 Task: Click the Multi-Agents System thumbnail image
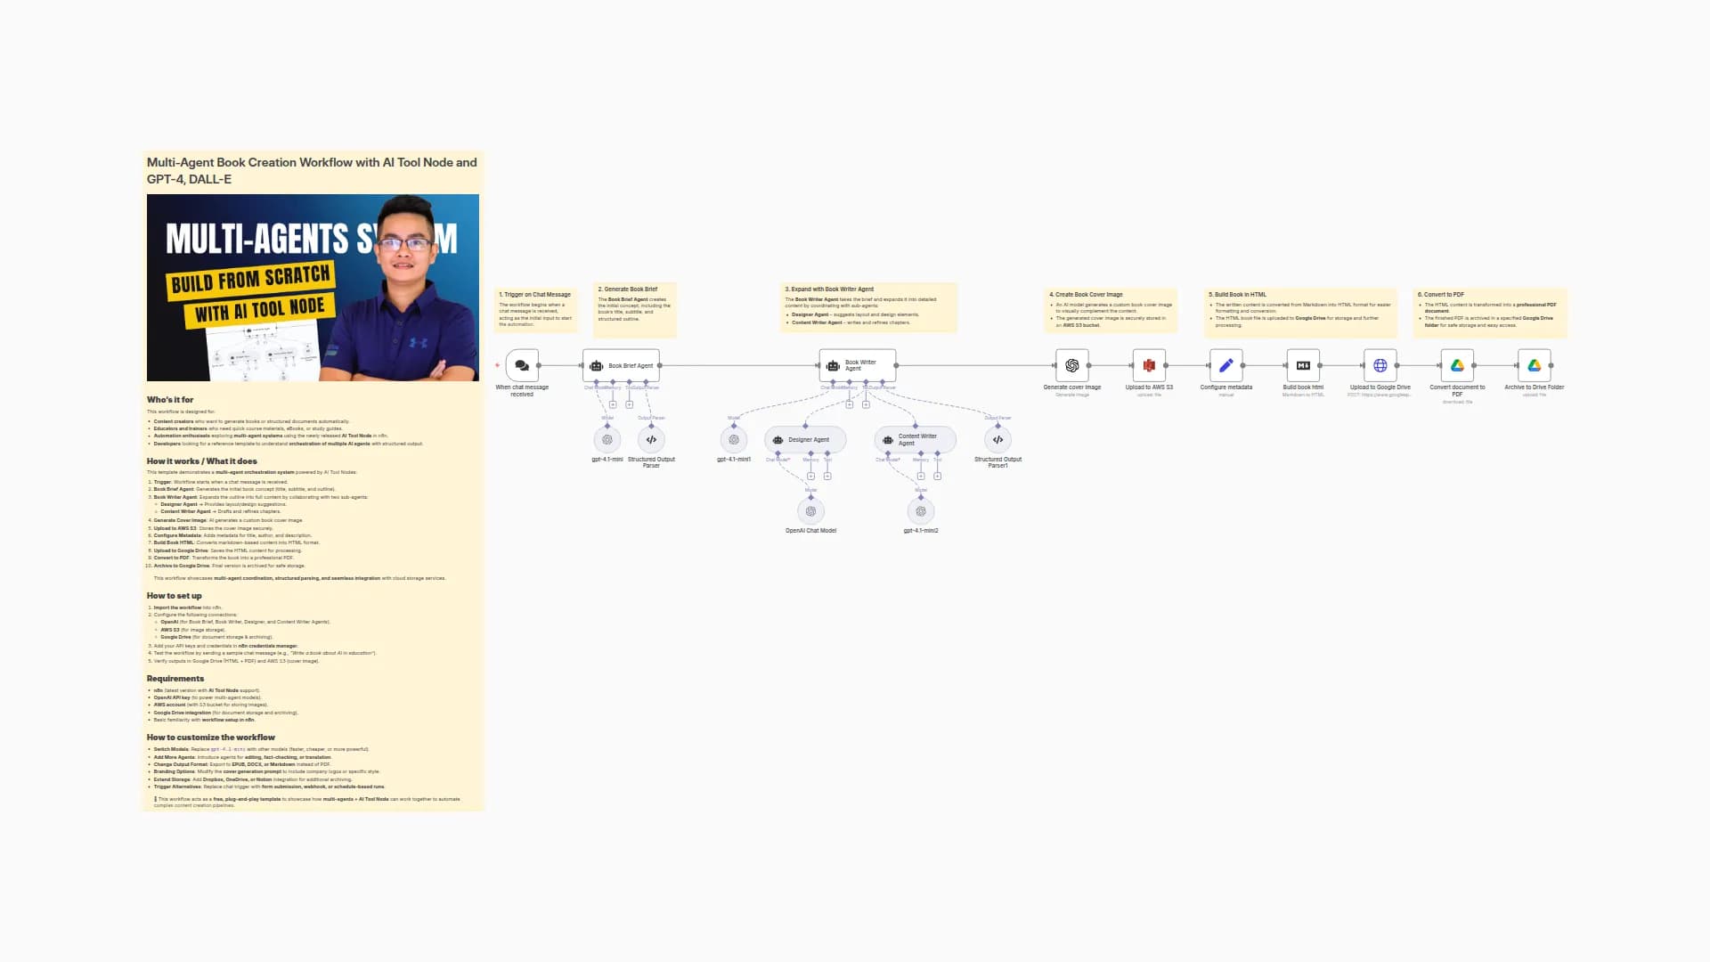tap(313, 287)
